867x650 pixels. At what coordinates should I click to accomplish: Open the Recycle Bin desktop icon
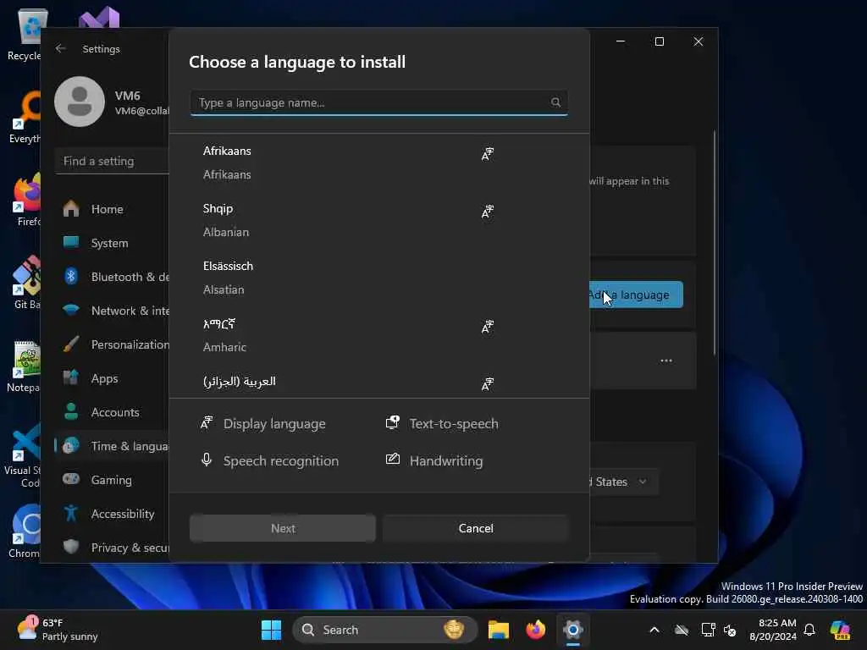point(26,33)
